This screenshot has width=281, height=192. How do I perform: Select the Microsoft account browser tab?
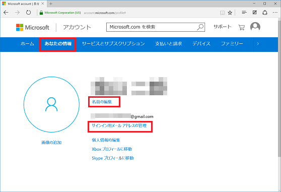tap(23, 4)
